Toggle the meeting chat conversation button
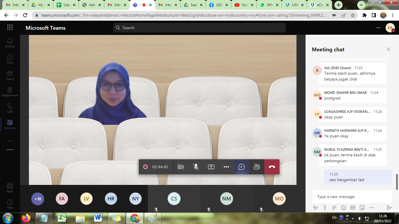 point(242,167)
